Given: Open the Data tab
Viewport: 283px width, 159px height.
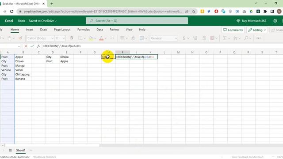Looking at the screenshot, I should (x=99, y=30).
